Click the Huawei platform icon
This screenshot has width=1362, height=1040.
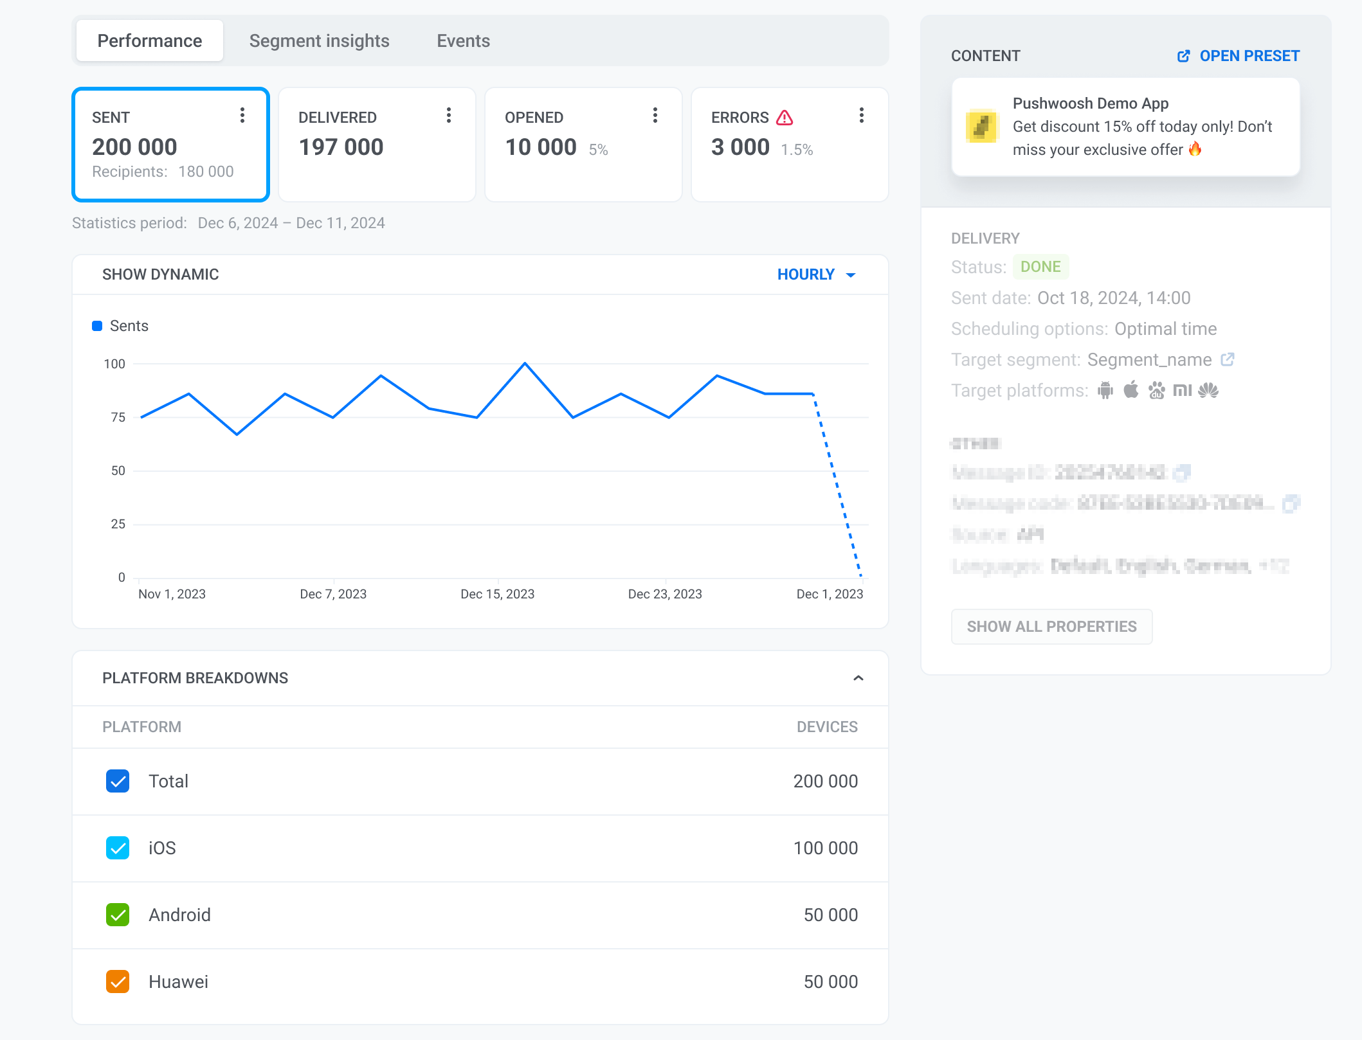click(1210, 390)
